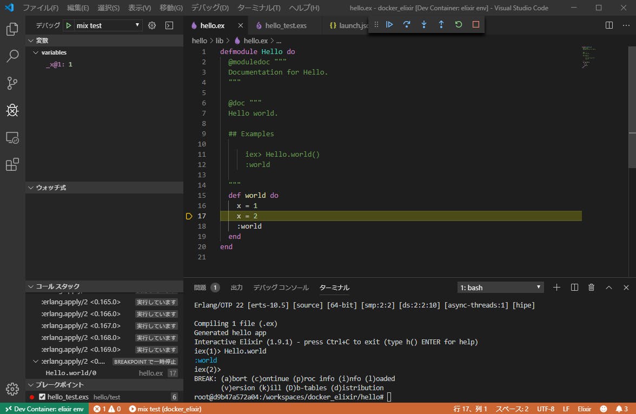
Task: Uncheck the hello_test.exs breakpoint checkbox
Action: pyautogui.click(x=42, y=397)
